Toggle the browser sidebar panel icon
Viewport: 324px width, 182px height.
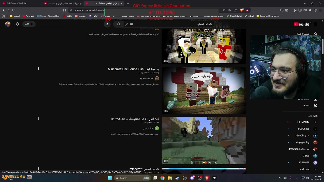[x=300, y=10]
